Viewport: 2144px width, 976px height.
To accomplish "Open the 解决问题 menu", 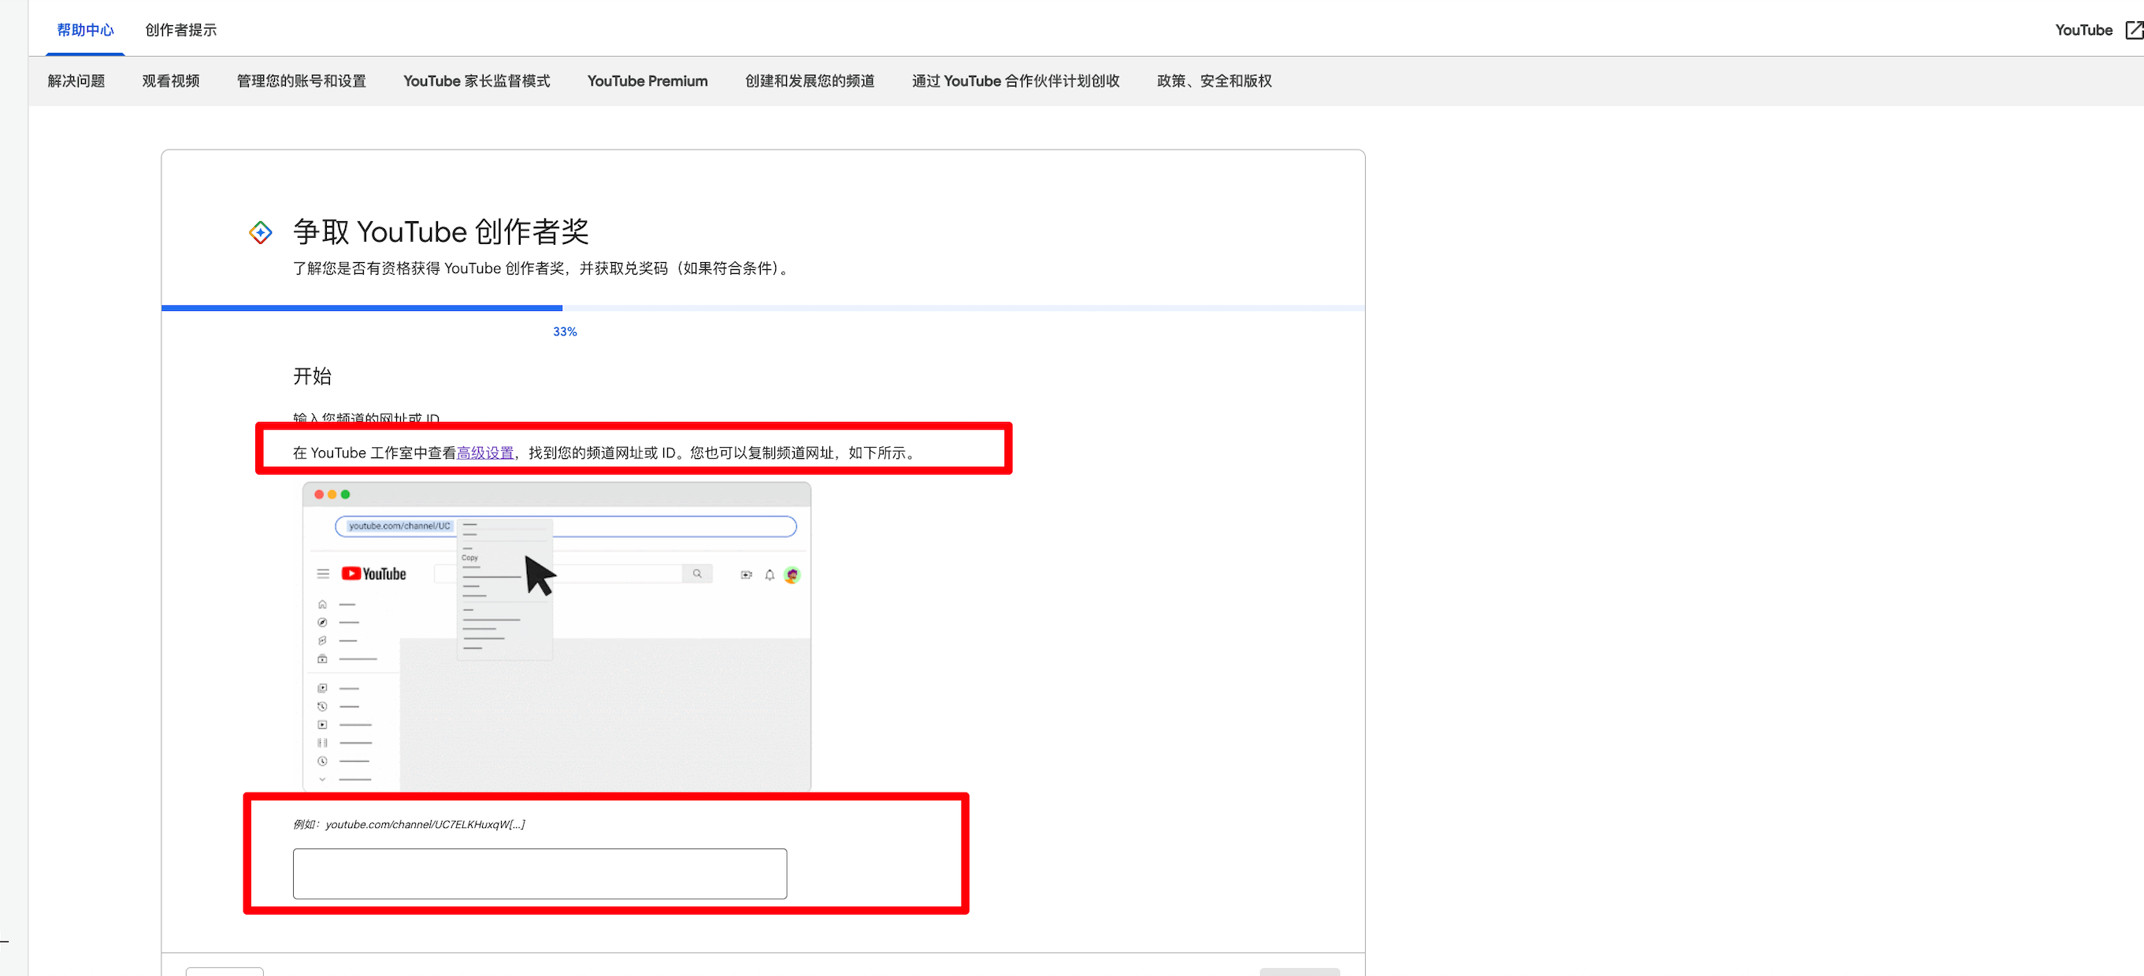I will point(76,81).
